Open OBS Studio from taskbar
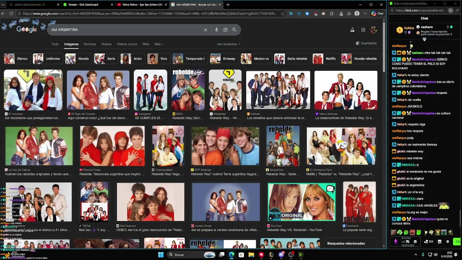 click(291, 255)
